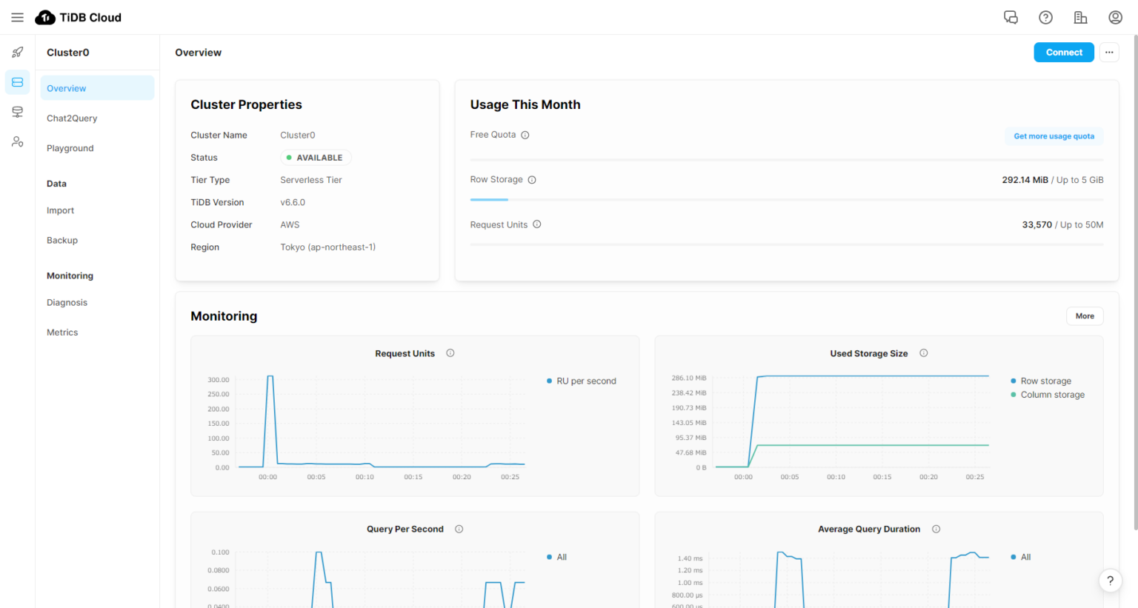Open the user account profile icon
1138x608 pixels.
tap(1115, 17)
